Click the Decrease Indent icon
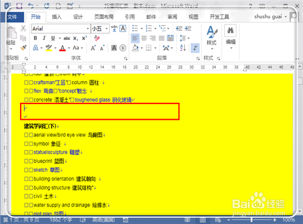The height and width of the screenshot is (224, 303). (179, 28)
